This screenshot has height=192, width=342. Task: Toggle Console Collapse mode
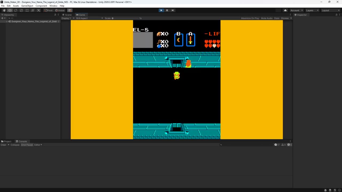click(x=15, y=145)
